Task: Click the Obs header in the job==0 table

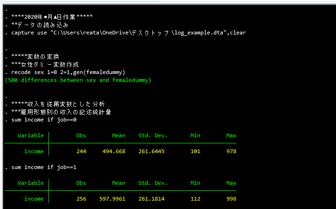Action: pyautogui.click(x=81, y=135)
